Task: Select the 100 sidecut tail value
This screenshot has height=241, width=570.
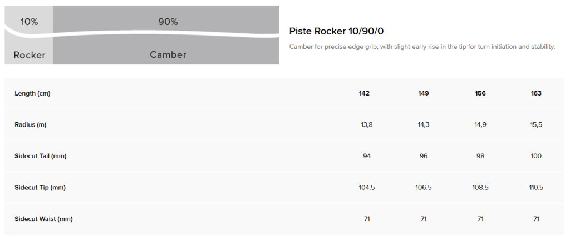Action: point(536,157)
